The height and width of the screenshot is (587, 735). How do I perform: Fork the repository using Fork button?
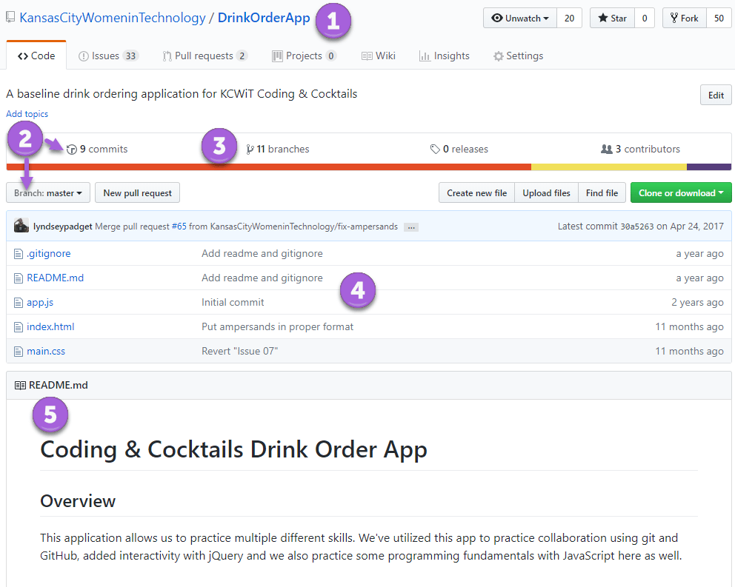coord(683,19)
